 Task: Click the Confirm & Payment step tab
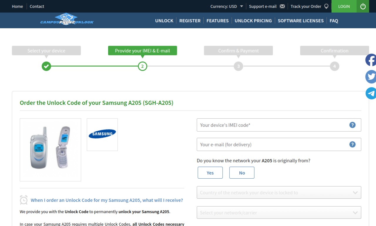[x=238, y=51]
